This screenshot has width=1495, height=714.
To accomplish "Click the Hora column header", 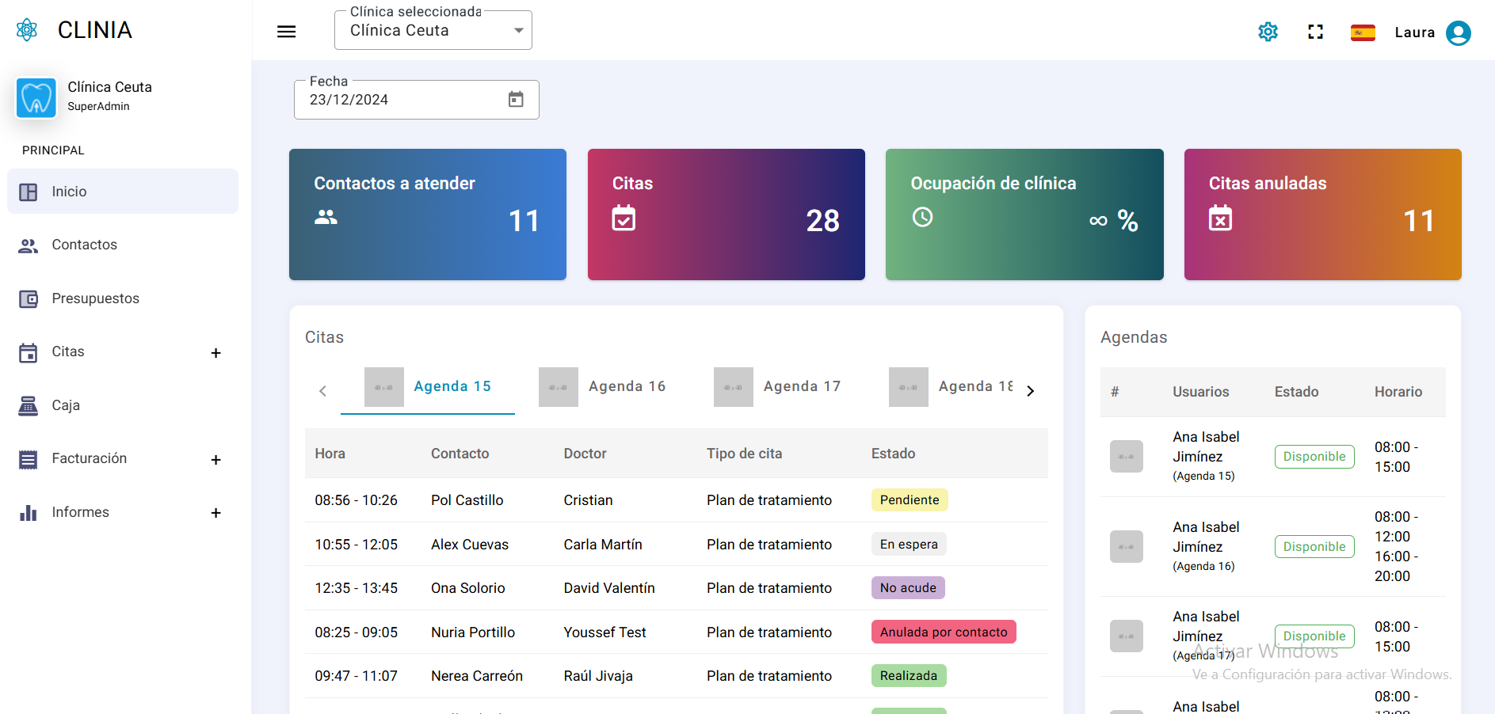I will 330,454.
